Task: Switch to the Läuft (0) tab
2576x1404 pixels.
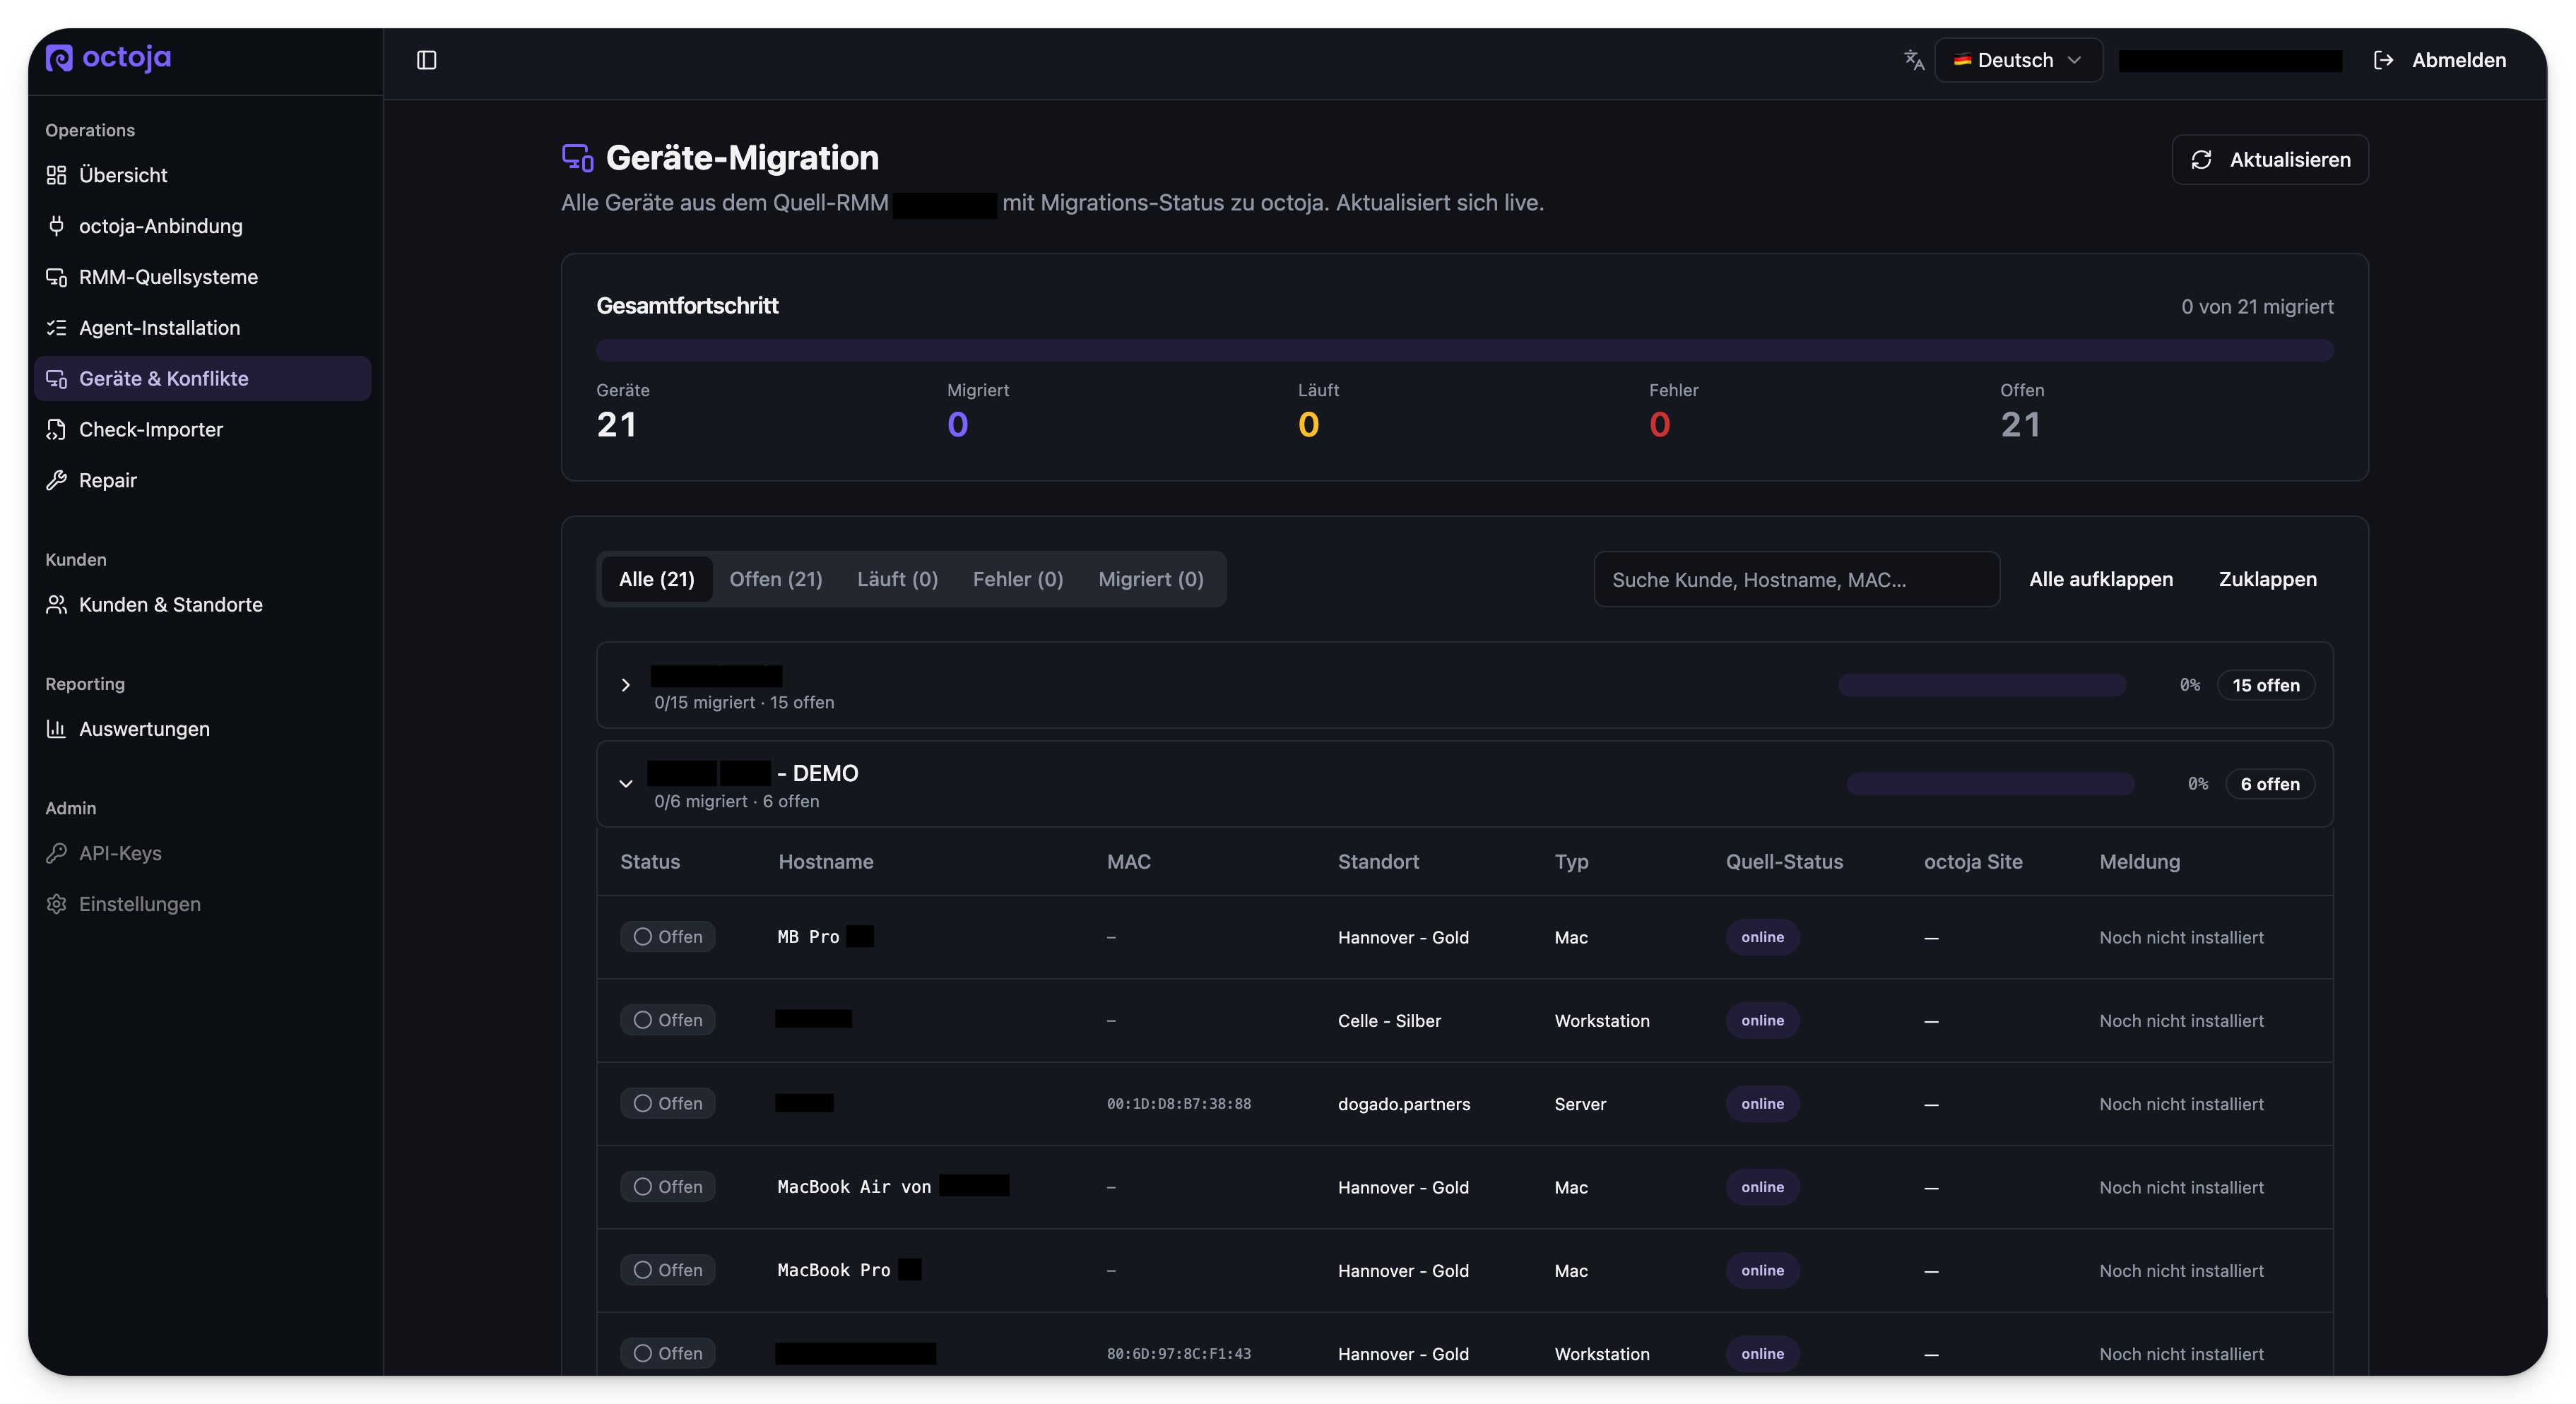Action: tap(897, 580)
